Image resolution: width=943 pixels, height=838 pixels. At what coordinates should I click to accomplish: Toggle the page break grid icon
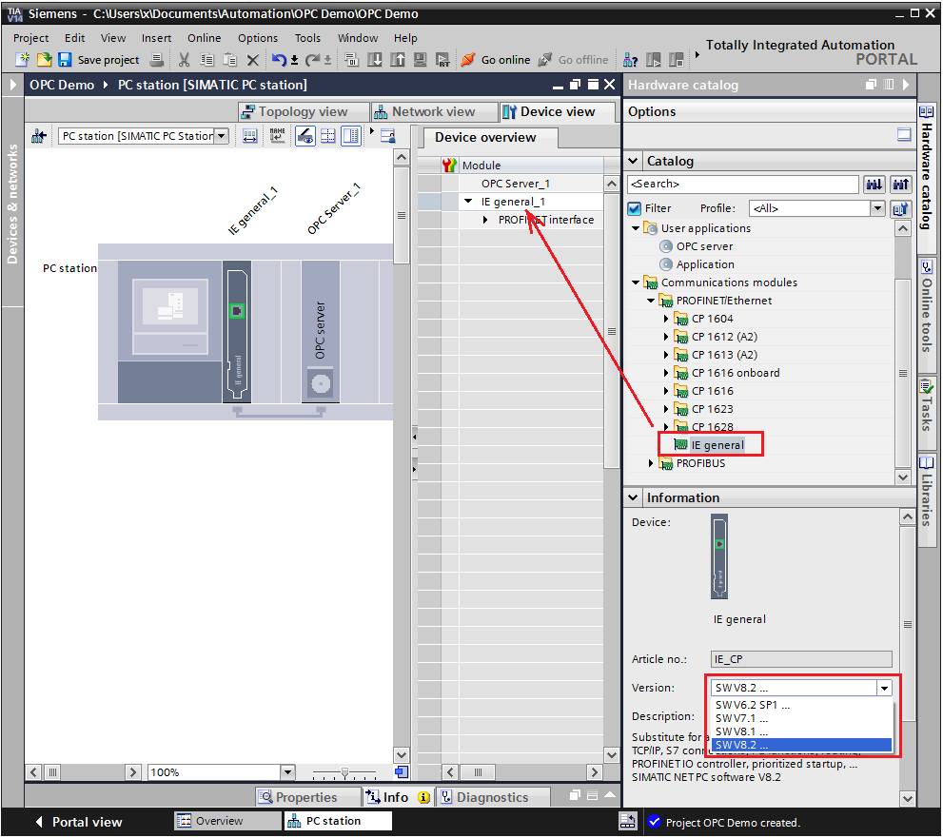327,136
